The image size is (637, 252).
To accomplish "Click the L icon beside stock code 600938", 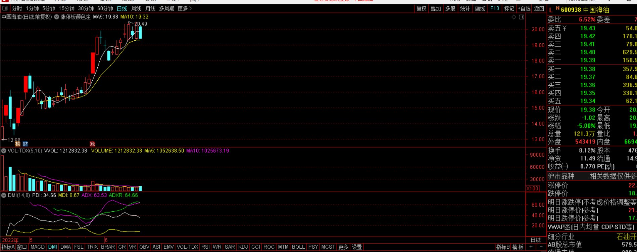I will coord(551,10).
